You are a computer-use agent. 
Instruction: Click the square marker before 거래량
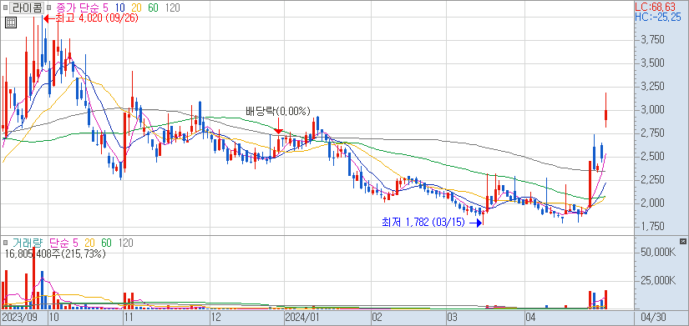point(5,242)
